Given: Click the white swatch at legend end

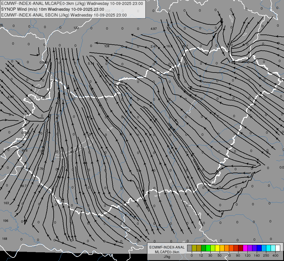Looking at the screenshot, I should [278, 248].
